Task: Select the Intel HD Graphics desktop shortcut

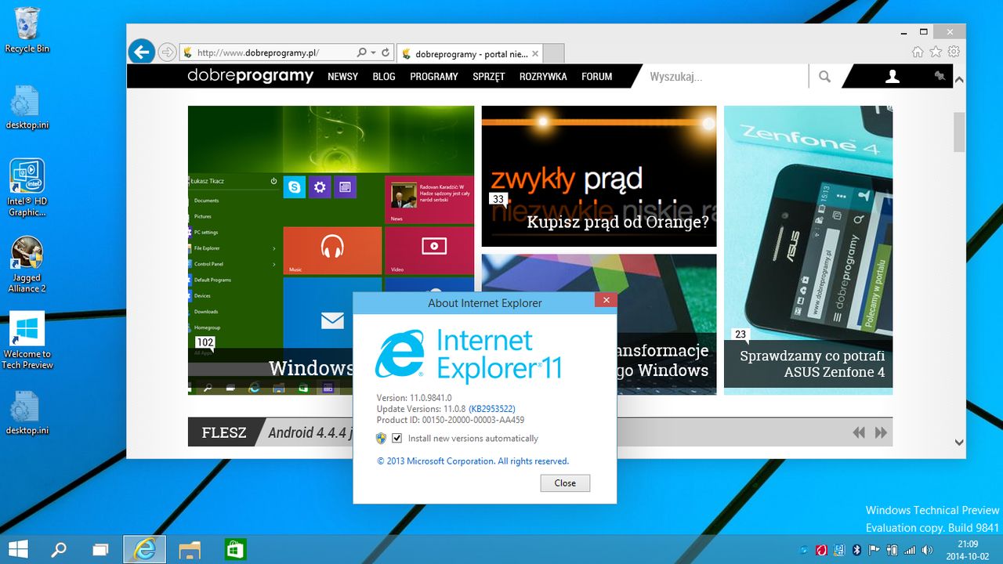Action: [x=27, y=187]
